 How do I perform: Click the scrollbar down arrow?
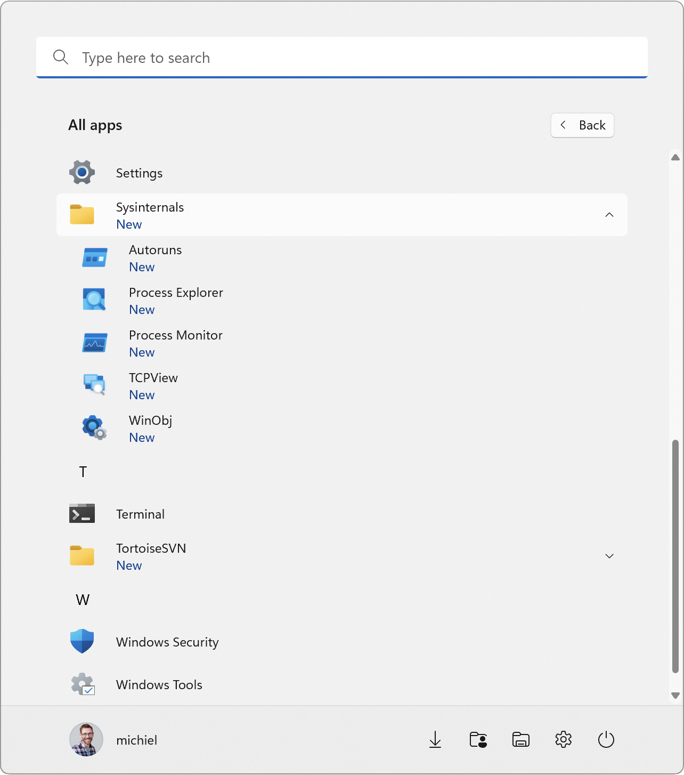click(675, 696)
